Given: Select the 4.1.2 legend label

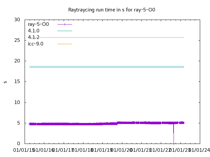Looking at the screenshot, I should 33,37.
